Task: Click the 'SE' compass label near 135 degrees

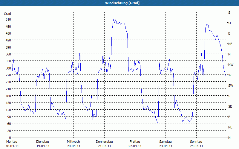Action: pyautogui.click(x=230, y=106)
